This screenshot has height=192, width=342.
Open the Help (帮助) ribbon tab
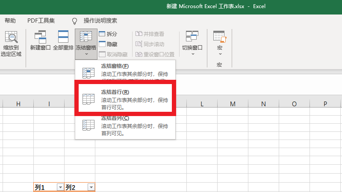coord(10,21)
